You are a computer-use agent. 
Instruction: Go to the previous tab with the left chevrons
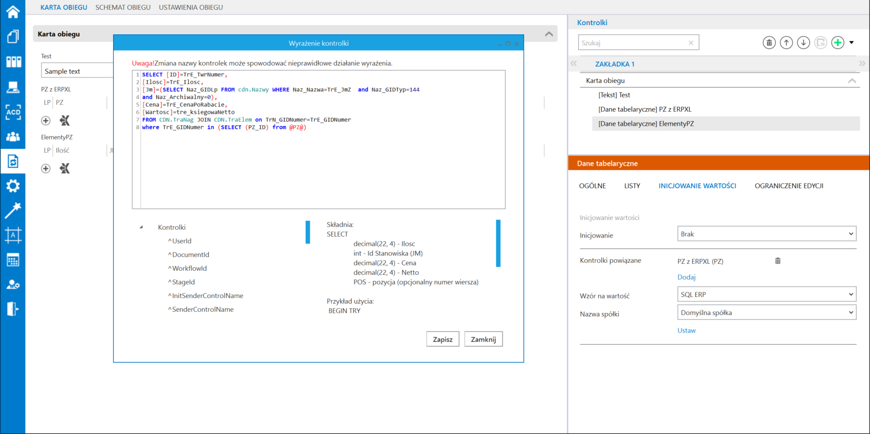(574, 64)
